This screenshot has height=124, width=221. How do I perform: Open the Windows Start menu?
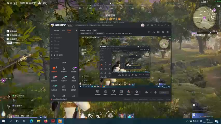click(x=3, y=121)
